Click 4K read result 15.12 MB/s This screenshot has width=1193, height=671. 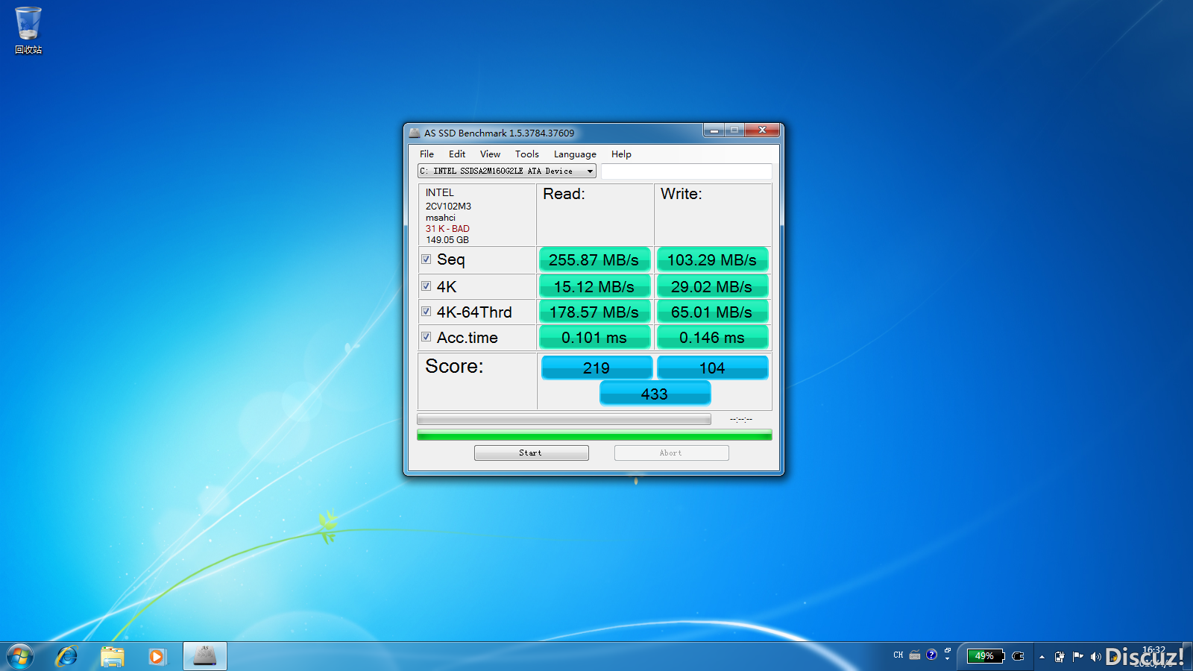pyautogui.click(x=594, y=286)
